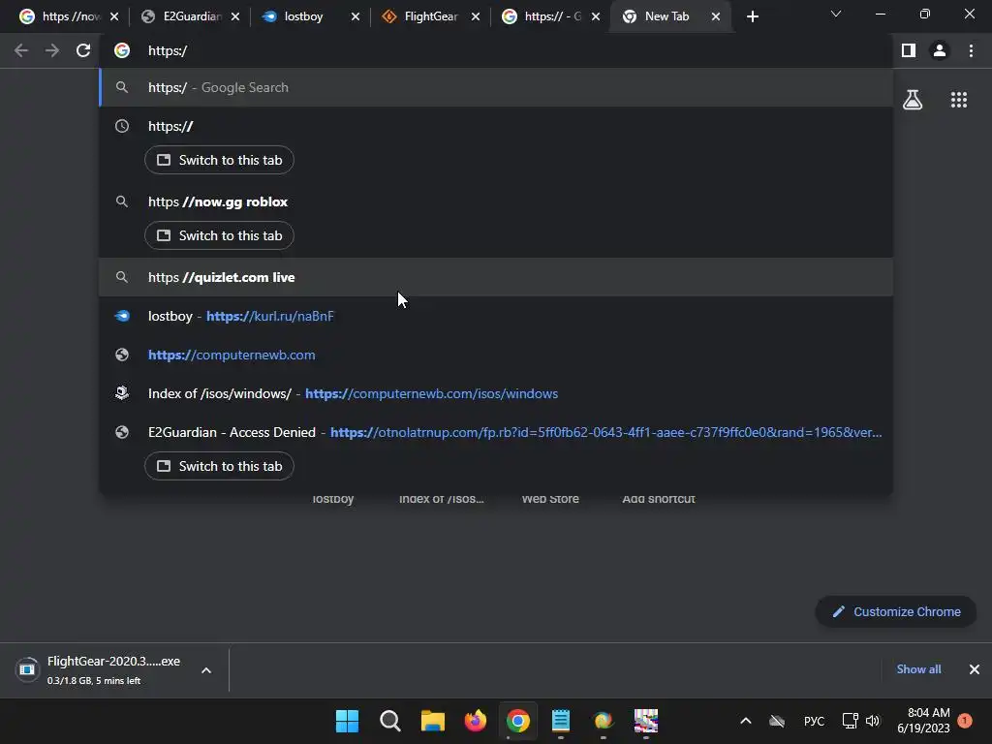Screen dimensions: 992x744
Task: Go forward using the forward arrow
Action: coord(52,50)
